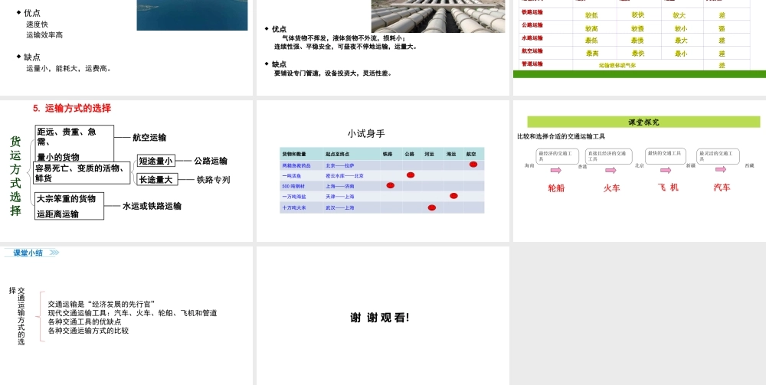Select the '上海——济南' route cell
Viewport: 766px width, 385px height.
click(339, 187)
